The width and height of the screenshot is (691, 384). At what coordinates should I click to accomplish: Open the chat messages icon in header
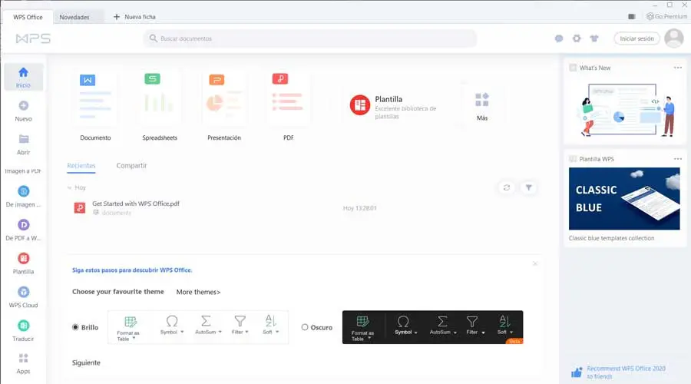click(x=559, y=39)
